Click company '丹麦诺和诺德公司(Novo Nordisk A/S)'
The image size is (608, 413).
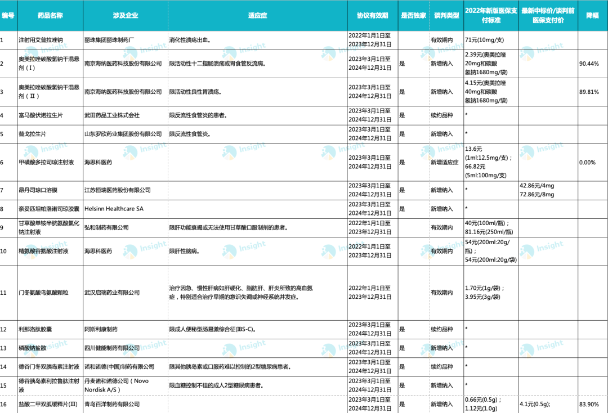117,385
